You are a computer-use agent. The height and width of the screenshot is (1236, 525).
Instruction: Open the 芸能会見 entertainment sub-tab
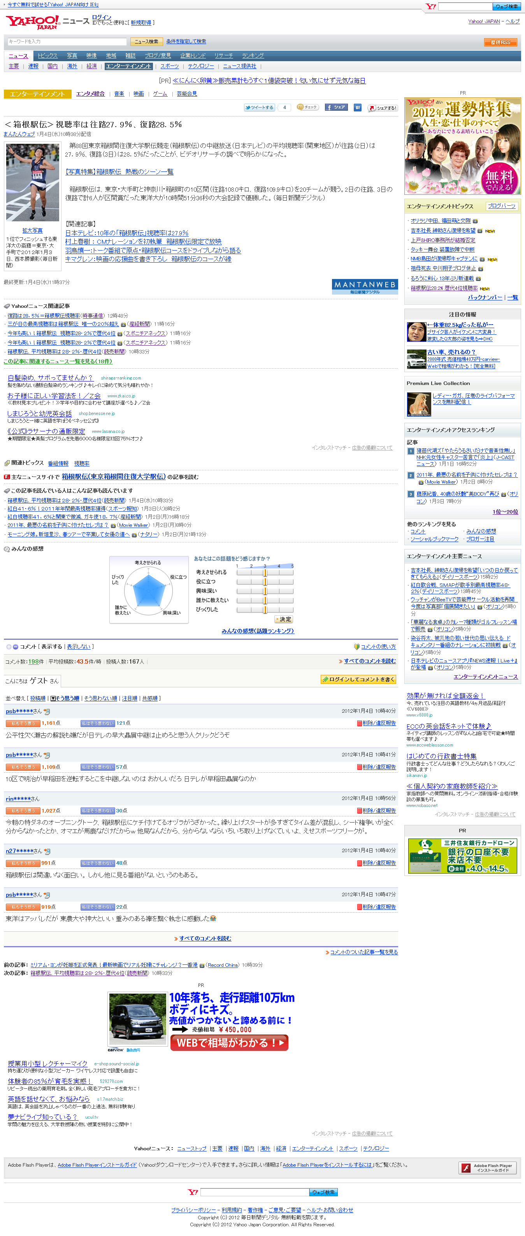click(x=187, y=94)
